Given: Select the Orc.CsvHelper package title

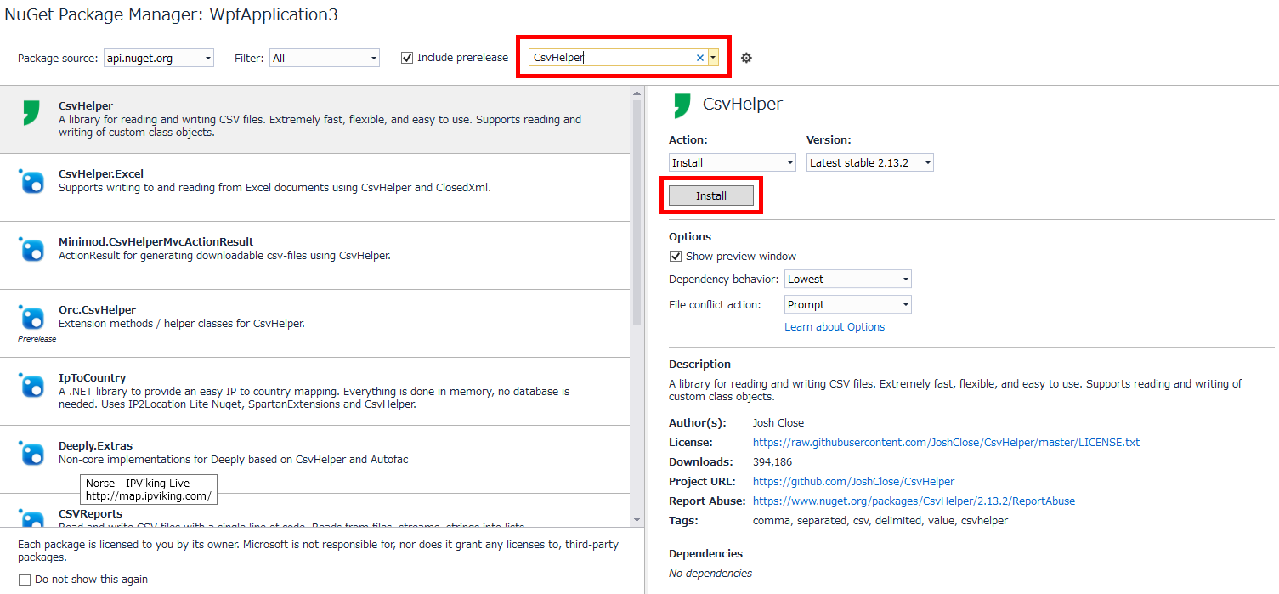Looking at the screenshot, I should pyautogui.click(x=97, y=310).
